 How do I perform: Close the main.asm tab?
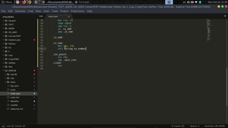[x=69, y=17]
